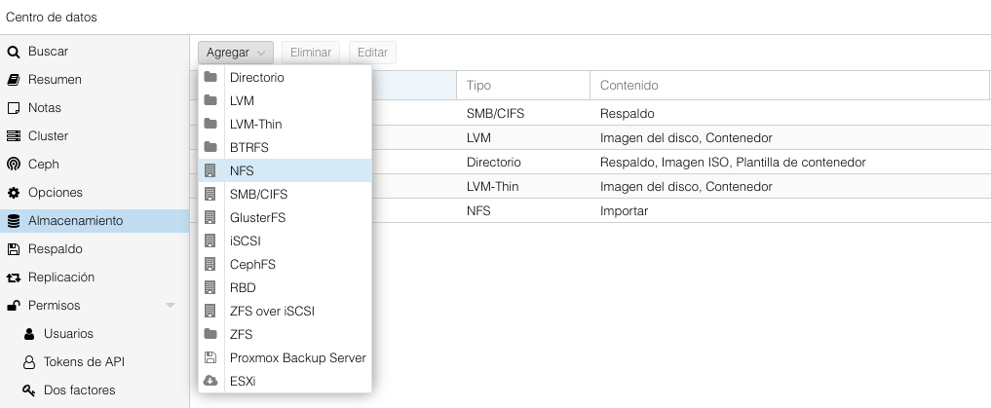Click the Ceph icon in sidebar
991x408 pixels.
(14, 165)
